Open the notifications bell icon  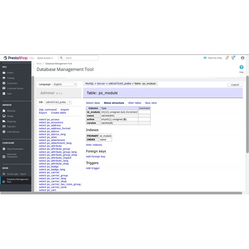click(227, 58)
